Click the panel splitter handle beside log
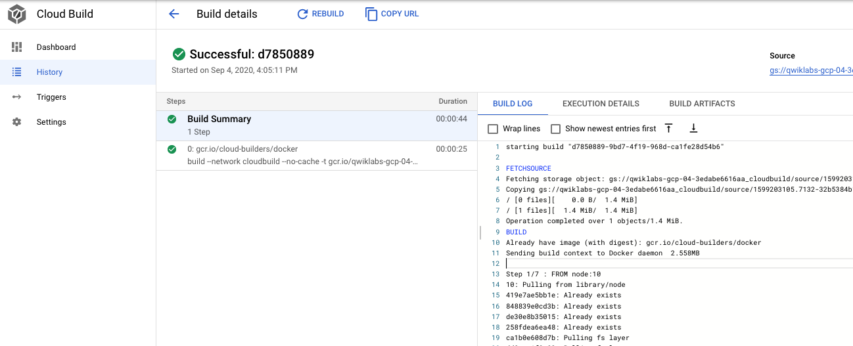 point(480,232)
